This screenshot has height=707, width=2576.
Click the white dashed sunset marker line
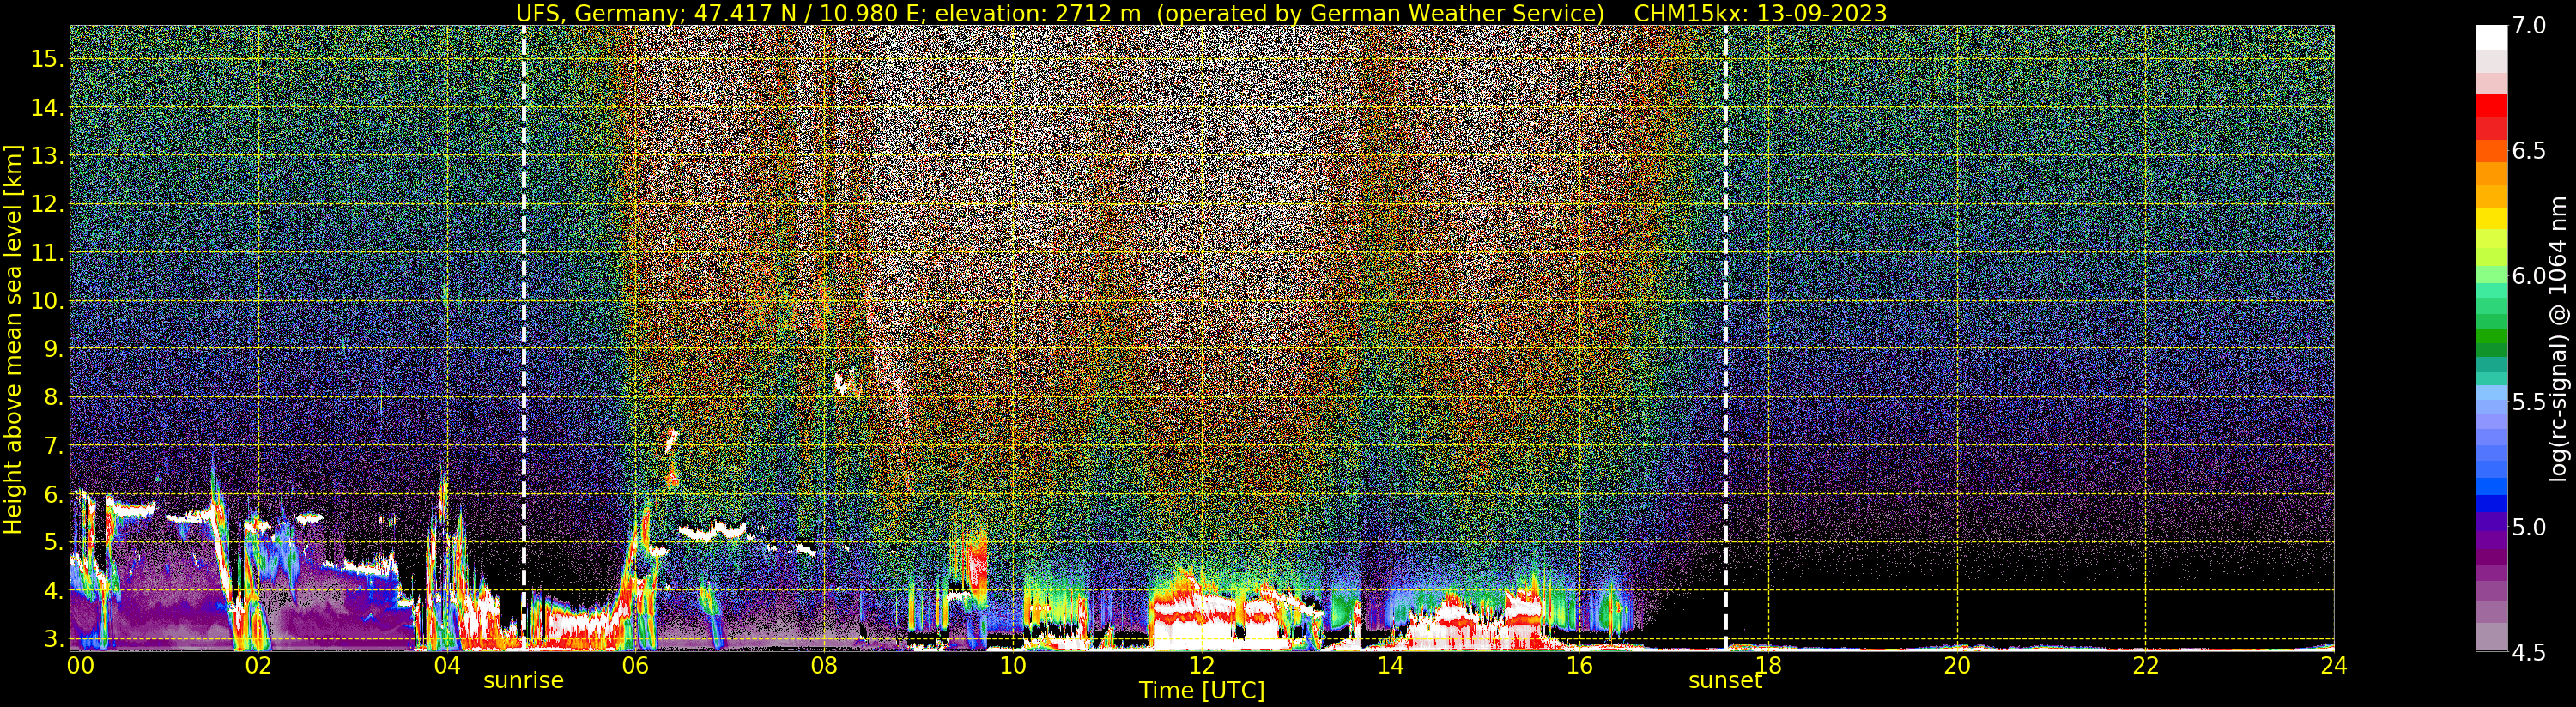pos(1725,338)
